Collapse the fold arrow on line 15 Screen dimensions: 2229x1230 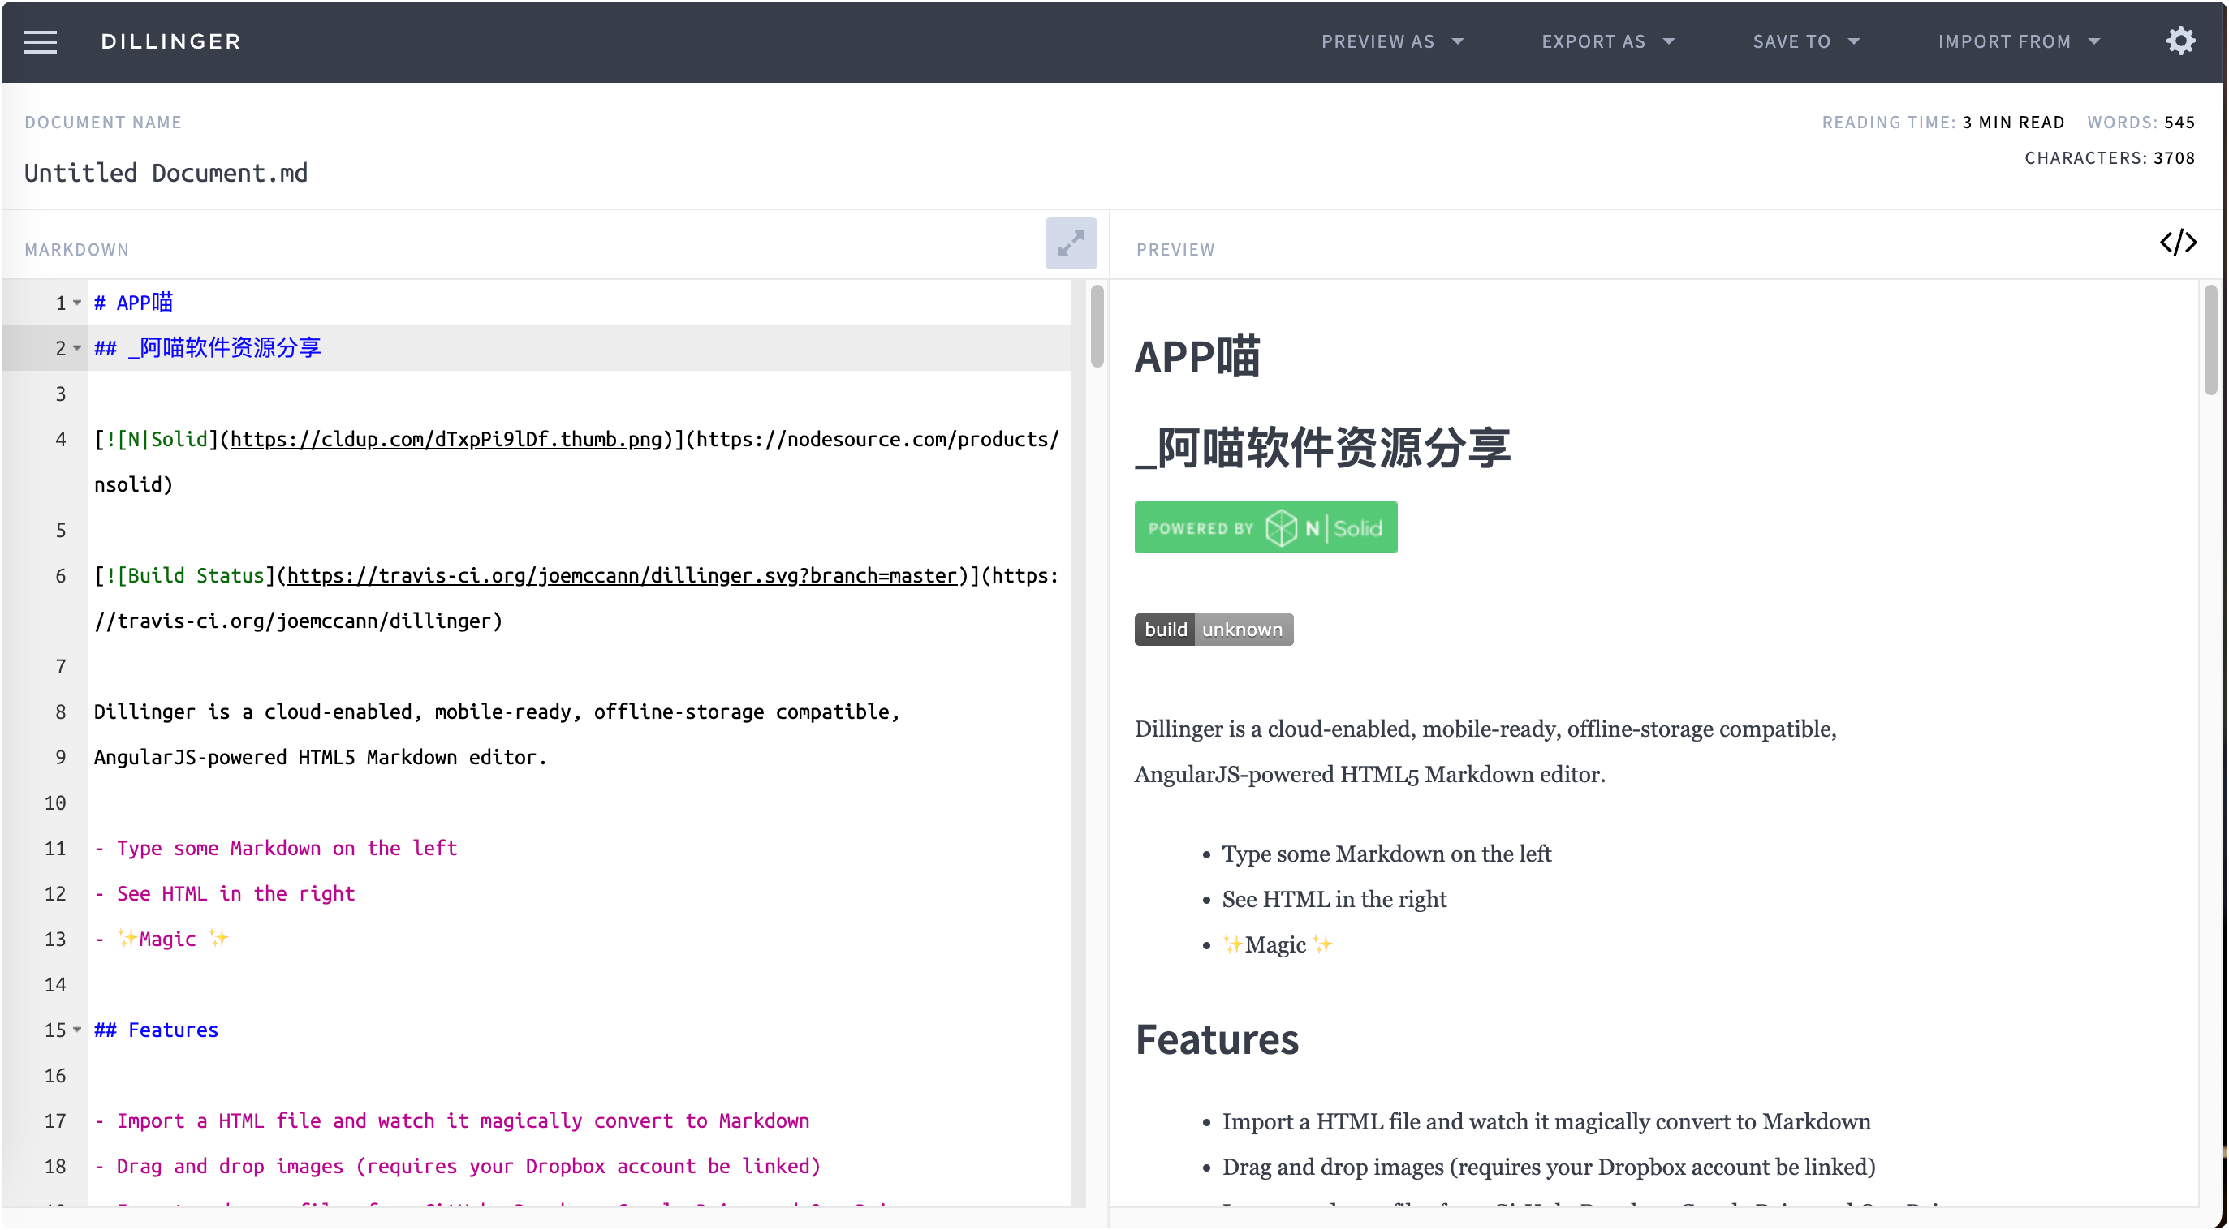point(77,1030)
